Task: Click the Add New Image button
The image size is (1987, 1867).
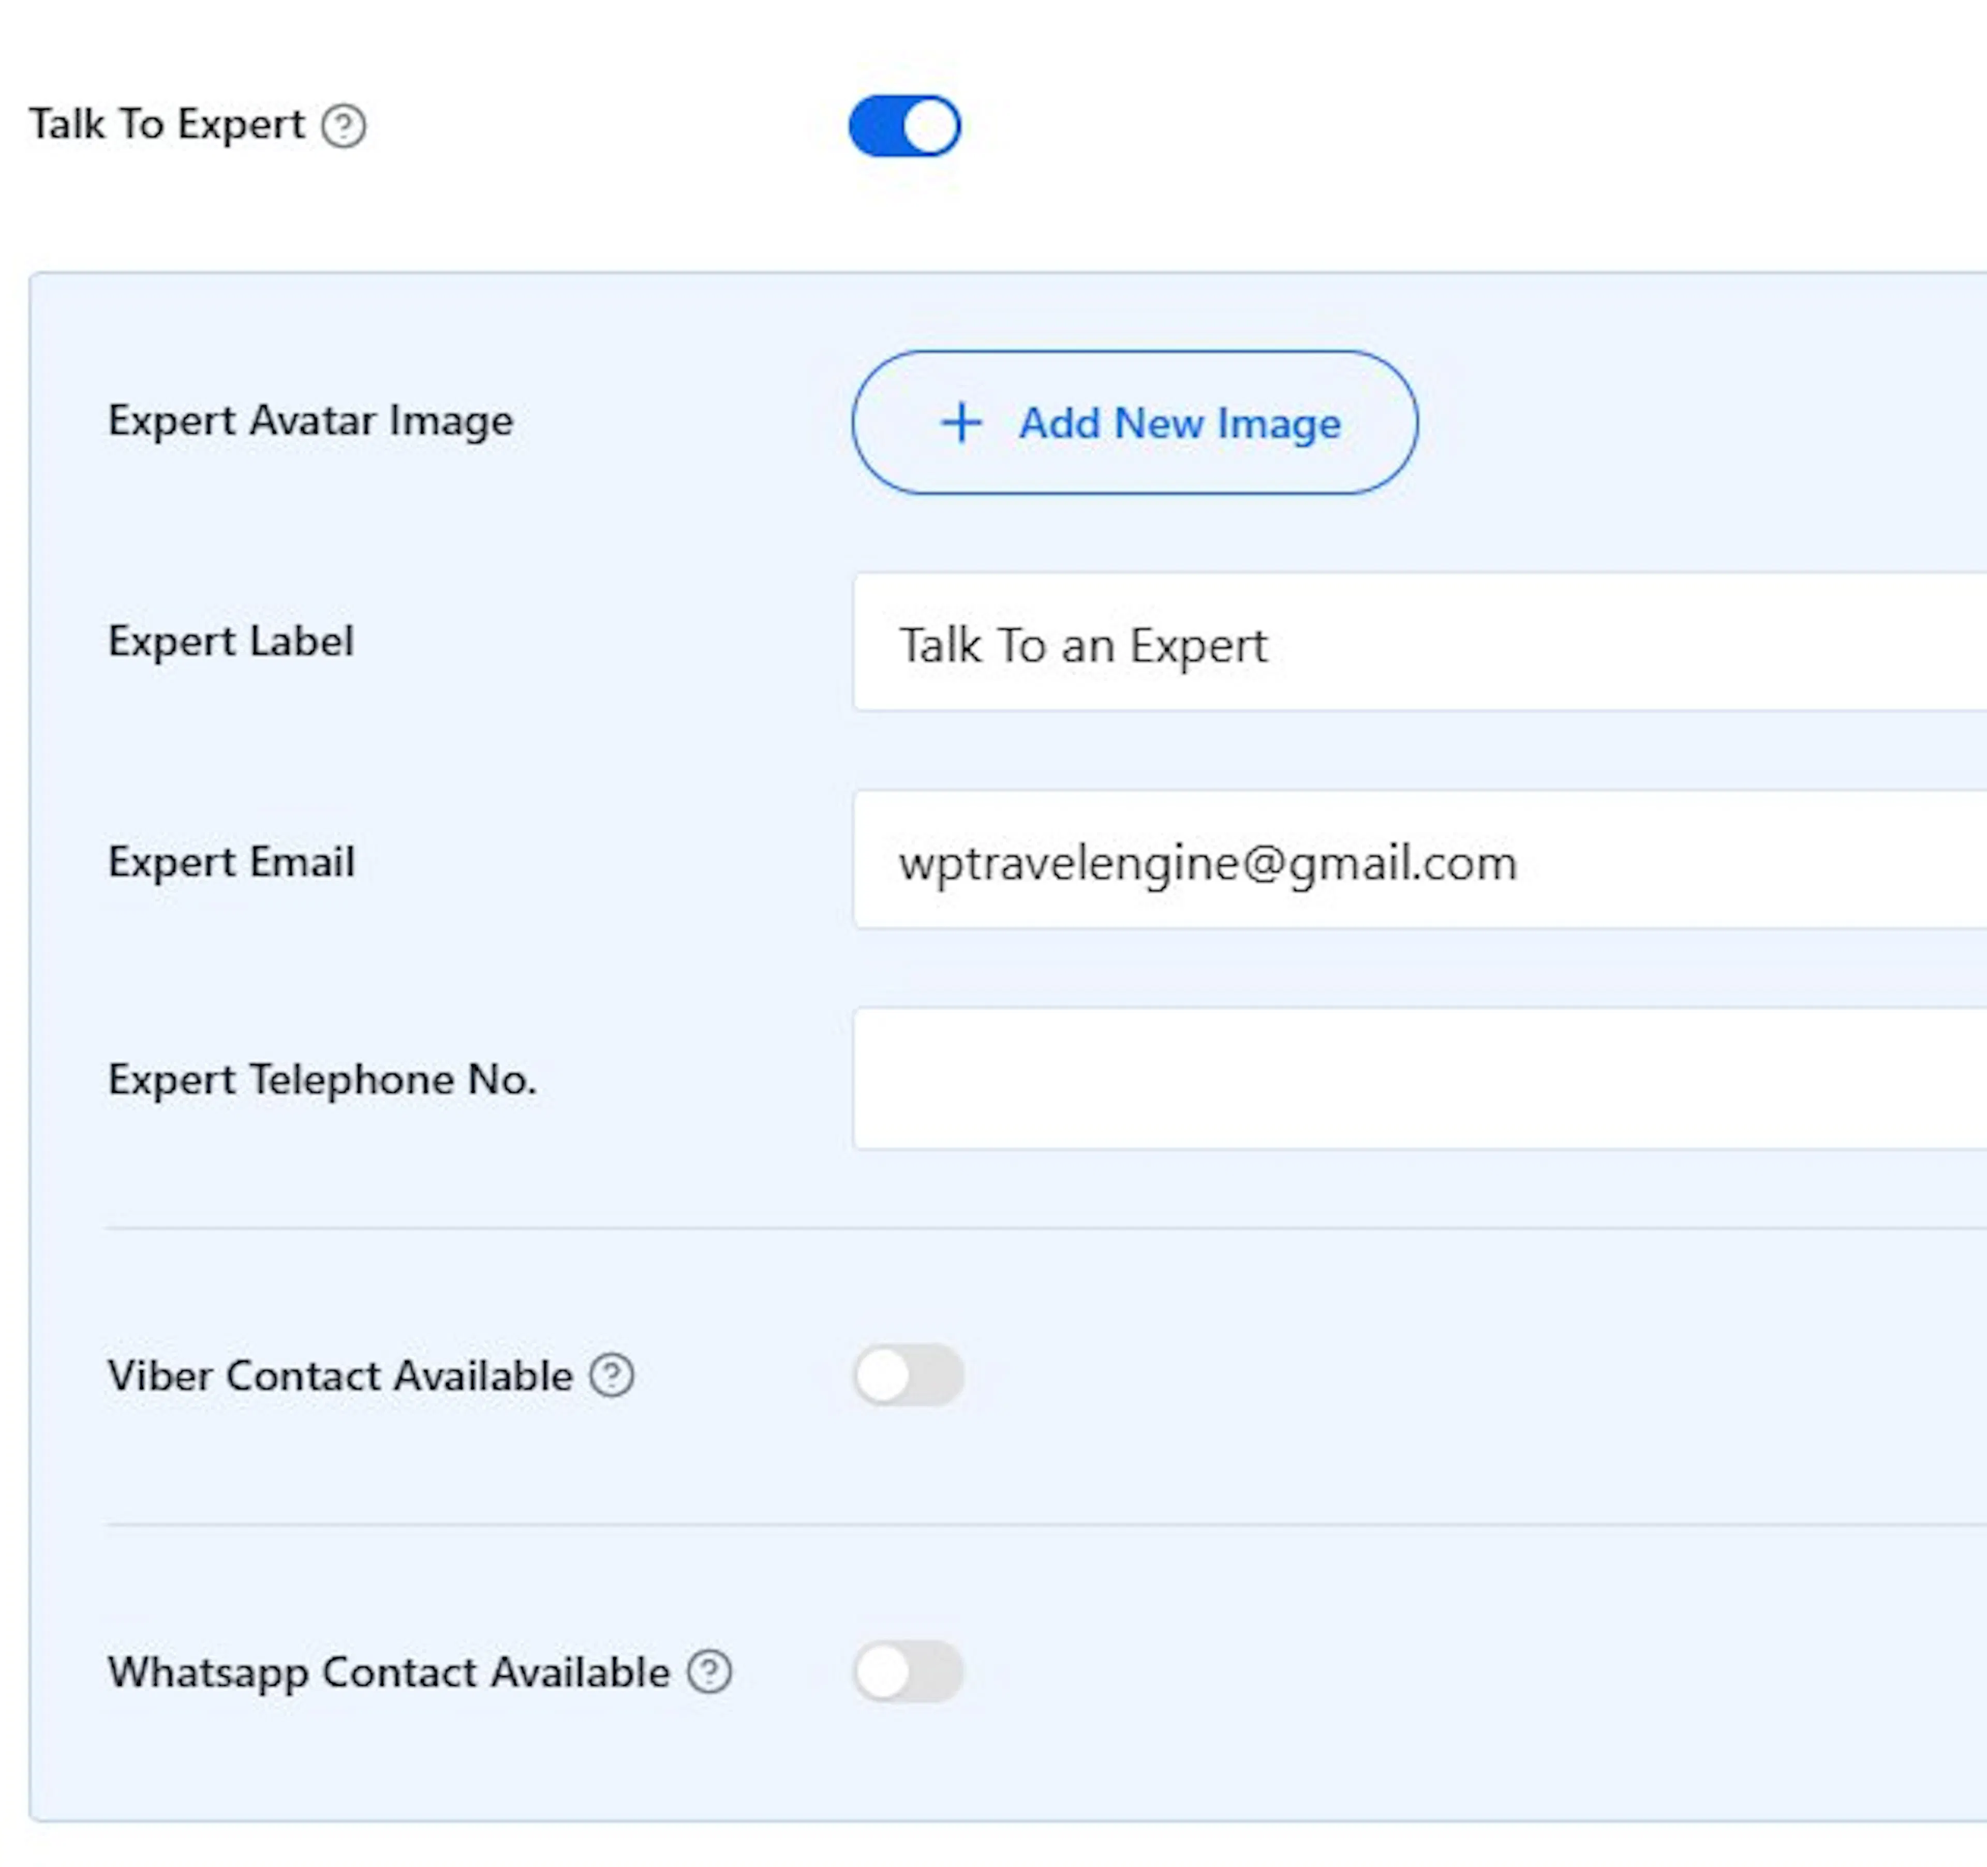Action: click(1134, 423)
